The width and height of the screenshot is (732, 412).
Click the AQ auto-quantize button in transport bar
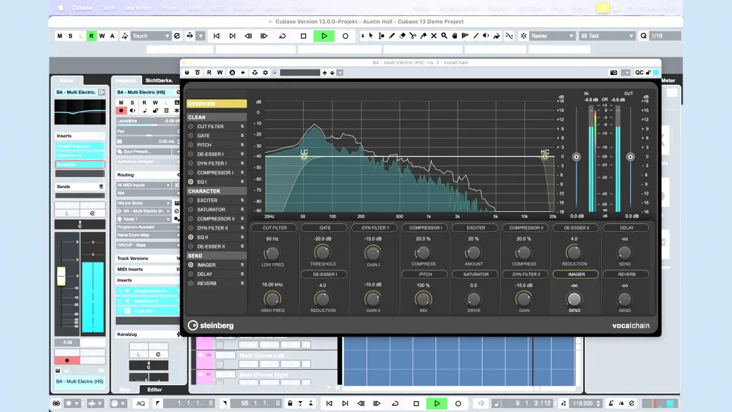pos(141,403)
